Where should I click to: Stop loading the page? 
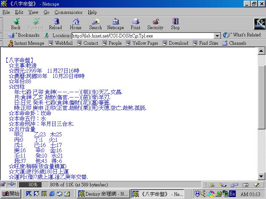click(x=175, y=23)
